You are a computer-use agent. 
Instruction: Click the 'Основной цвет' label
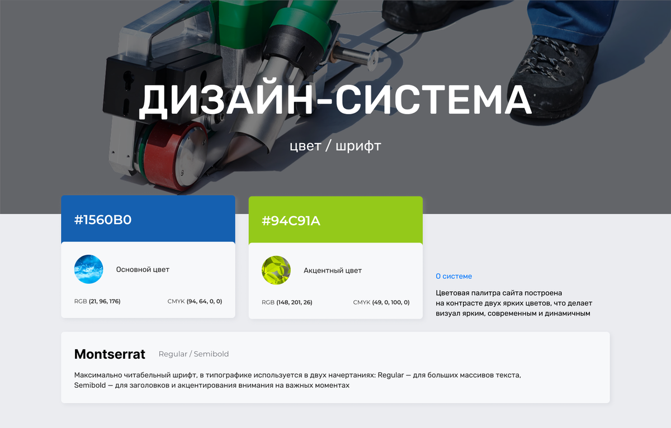(x=143, y=269)
